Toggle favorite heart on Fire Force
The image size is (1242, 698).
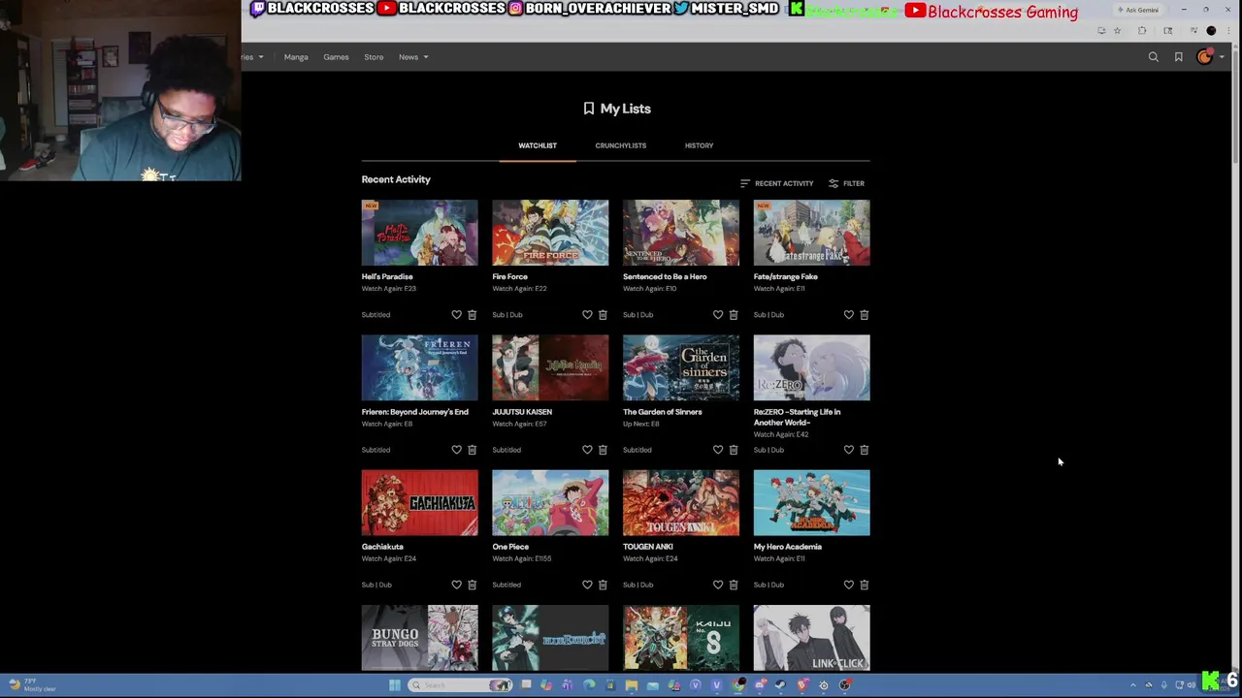pyautogui.click(x=587, y=315)
